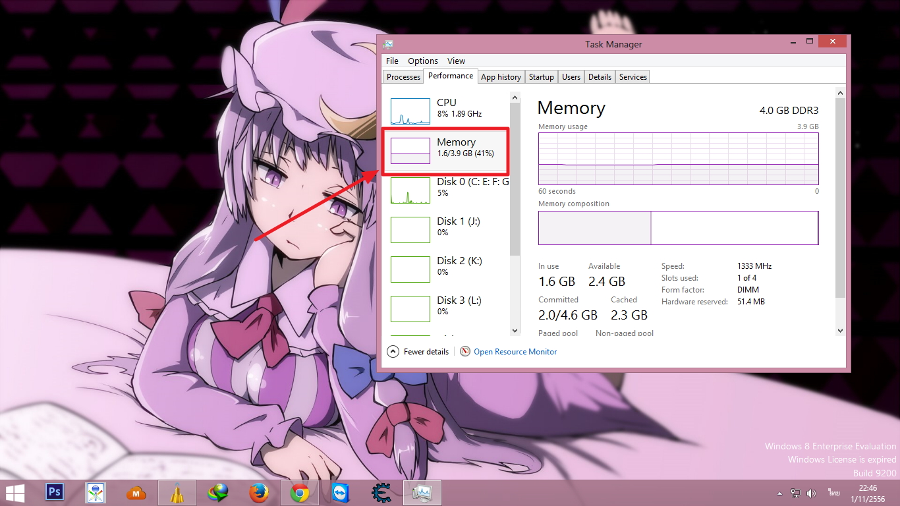
Task: Minimize the Task Manager window
Action: (x=794, y=42)
